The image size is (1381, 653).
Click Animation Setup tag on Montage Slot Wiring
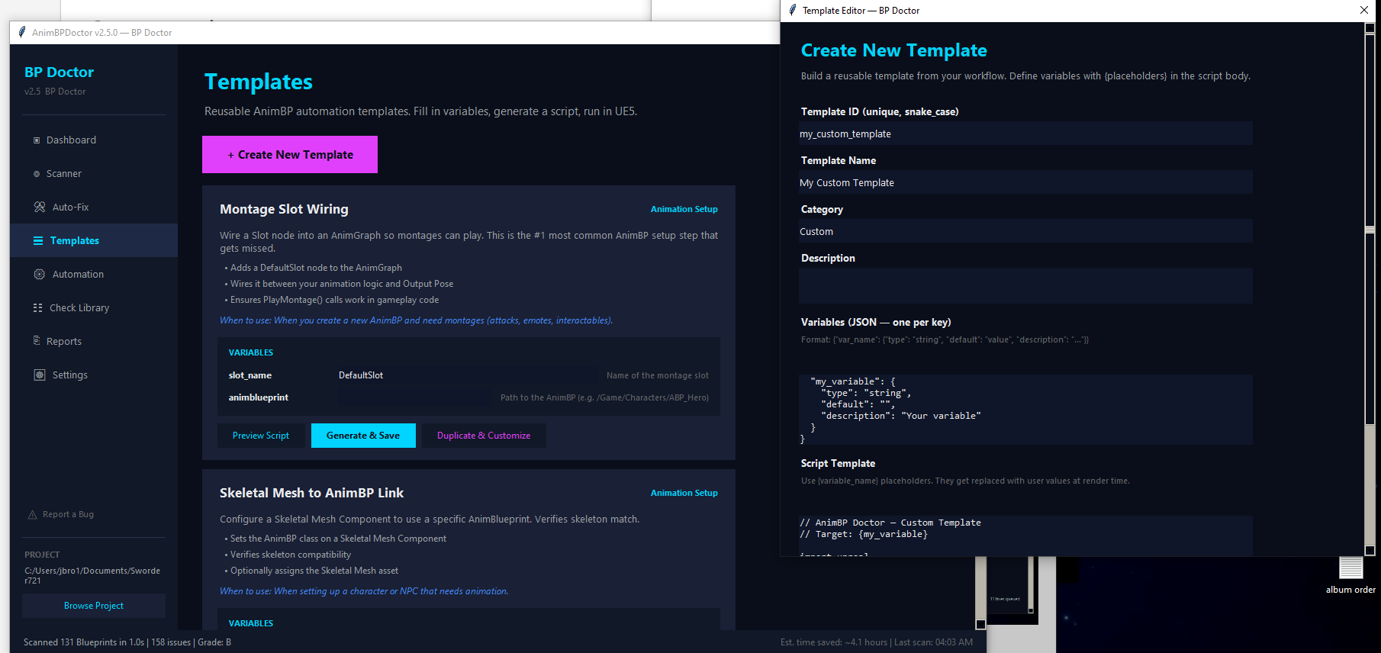[x=684, y=209]
